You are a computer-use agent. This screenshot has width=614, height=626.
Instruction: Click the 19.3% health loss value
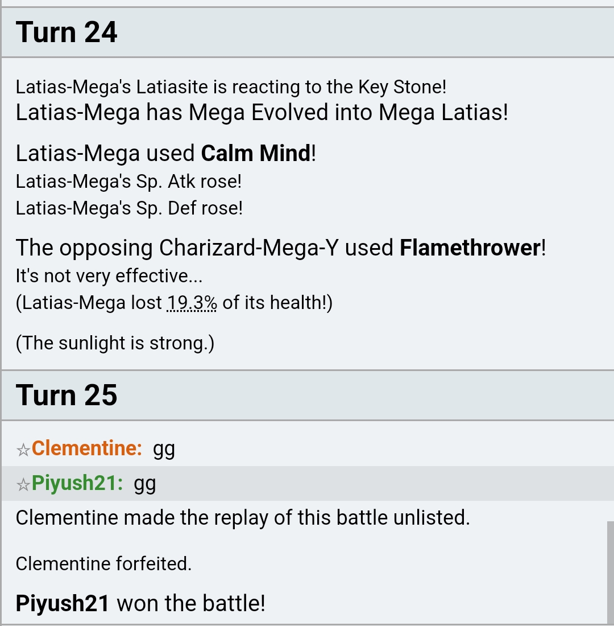(192, 303)
